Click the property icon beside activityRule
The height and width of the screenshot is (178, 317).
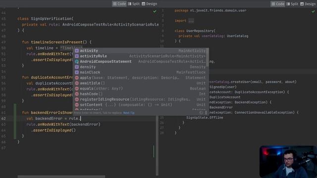[x=77, y=56]
